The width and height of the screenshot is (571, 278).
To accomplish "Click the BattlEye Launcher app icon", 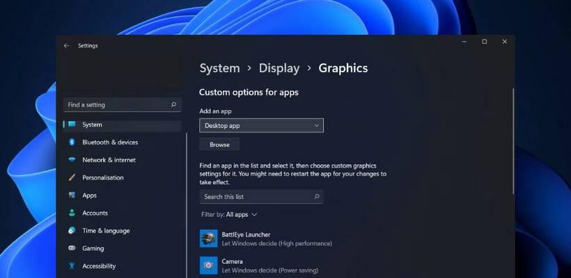I will coord(209,239).
